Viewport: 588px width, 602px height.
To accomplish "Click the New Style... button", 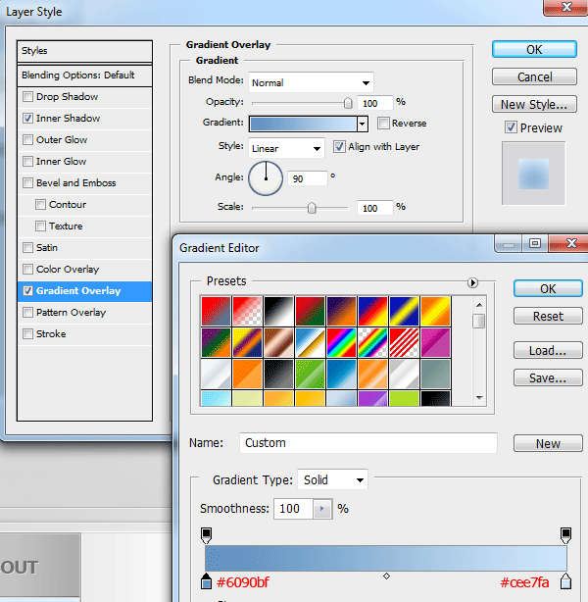I will (534, 104).
